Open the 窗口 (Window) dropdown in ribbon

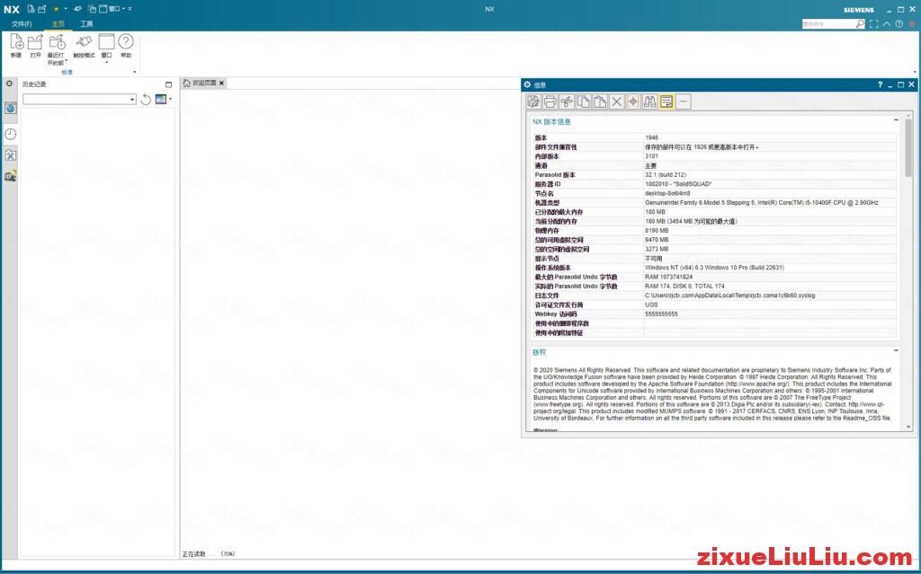coord(106,62)
